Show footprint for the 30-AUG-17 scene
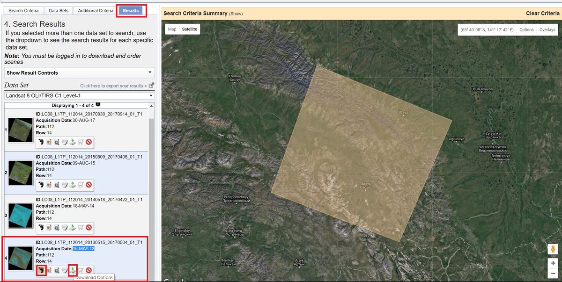This screenshot has width=562, height=282. 41,142
